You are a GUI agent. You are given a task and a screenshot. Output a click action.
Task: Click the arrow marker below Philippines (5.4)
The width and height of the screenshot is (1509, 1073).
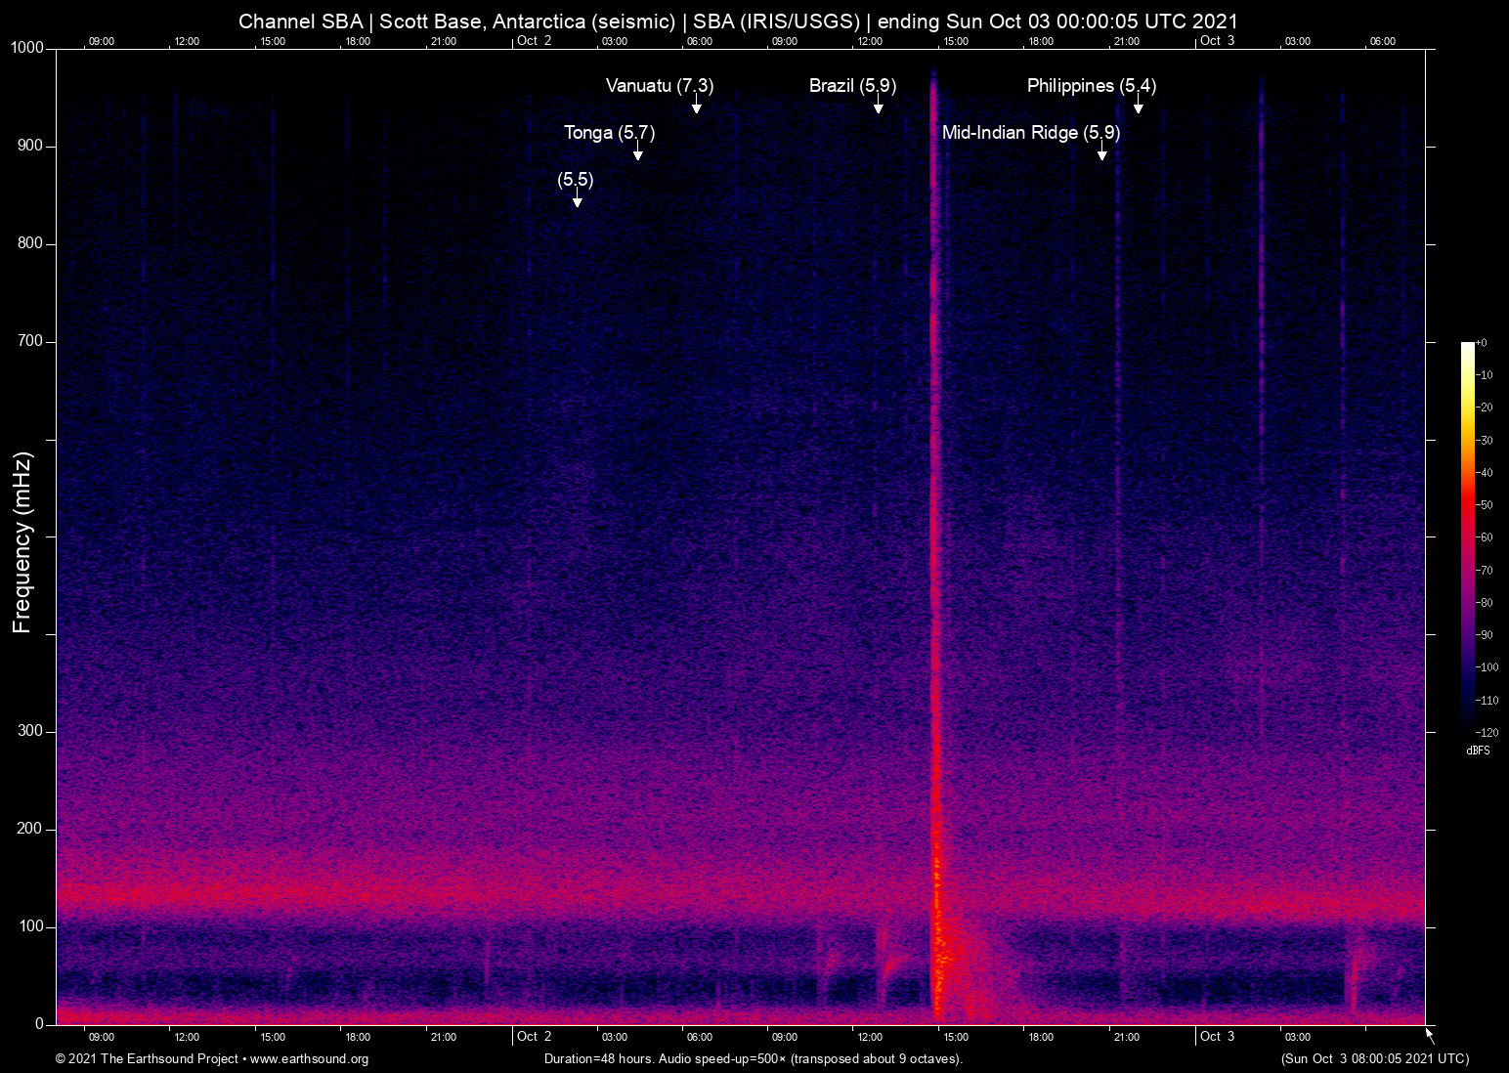point(1139,107)
